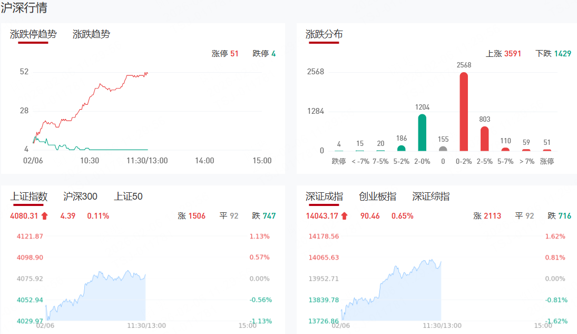Click the red 2-5% bar labeled 803
577x334 pixels.
pos(484,139)
